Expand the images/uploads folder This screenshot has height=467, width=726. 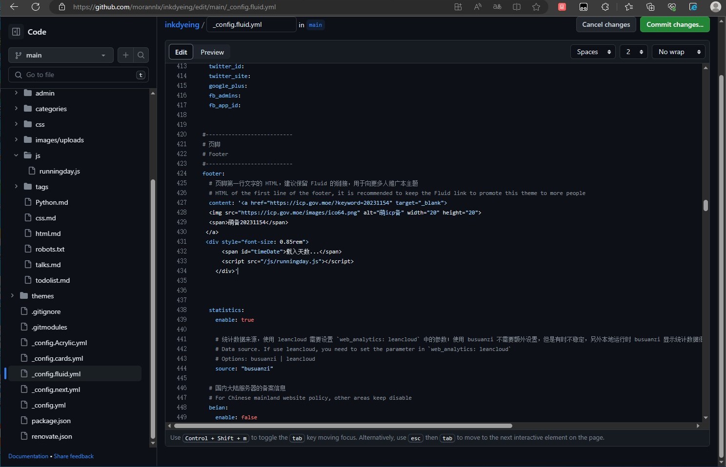[16, 140]
